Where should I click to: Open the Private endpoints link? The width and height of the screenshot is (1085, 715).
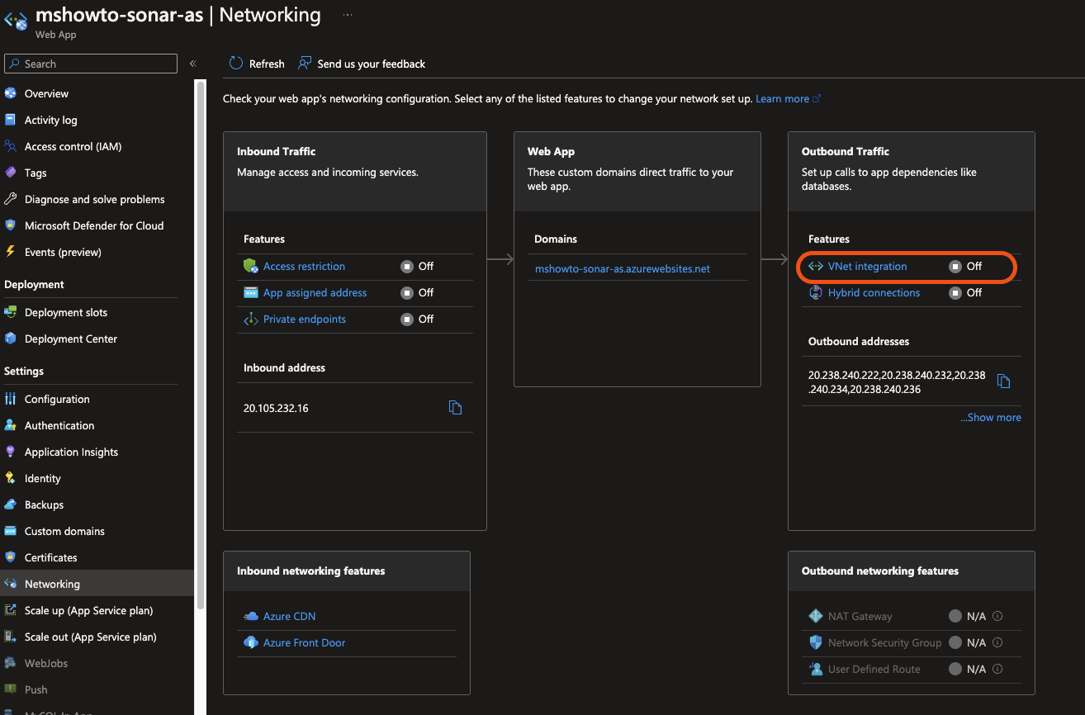pyautogui.click(x=304, y=319)
